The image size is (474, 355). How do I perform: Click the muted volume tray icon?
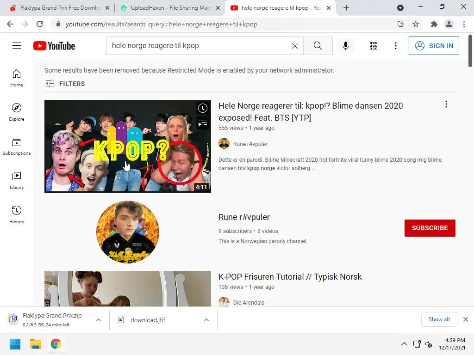tap(429, 344)
